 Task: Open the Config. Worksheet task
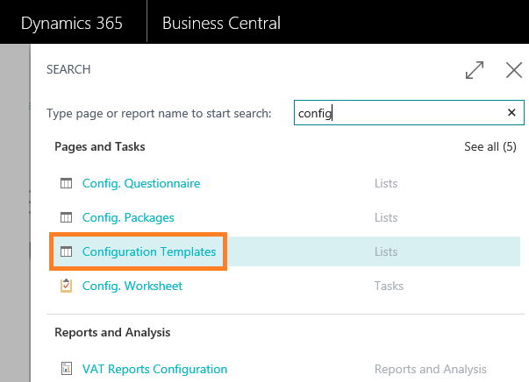(x=132, y=286)
